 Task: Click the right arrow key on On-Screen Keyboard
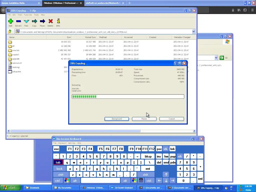click(172, 180)
